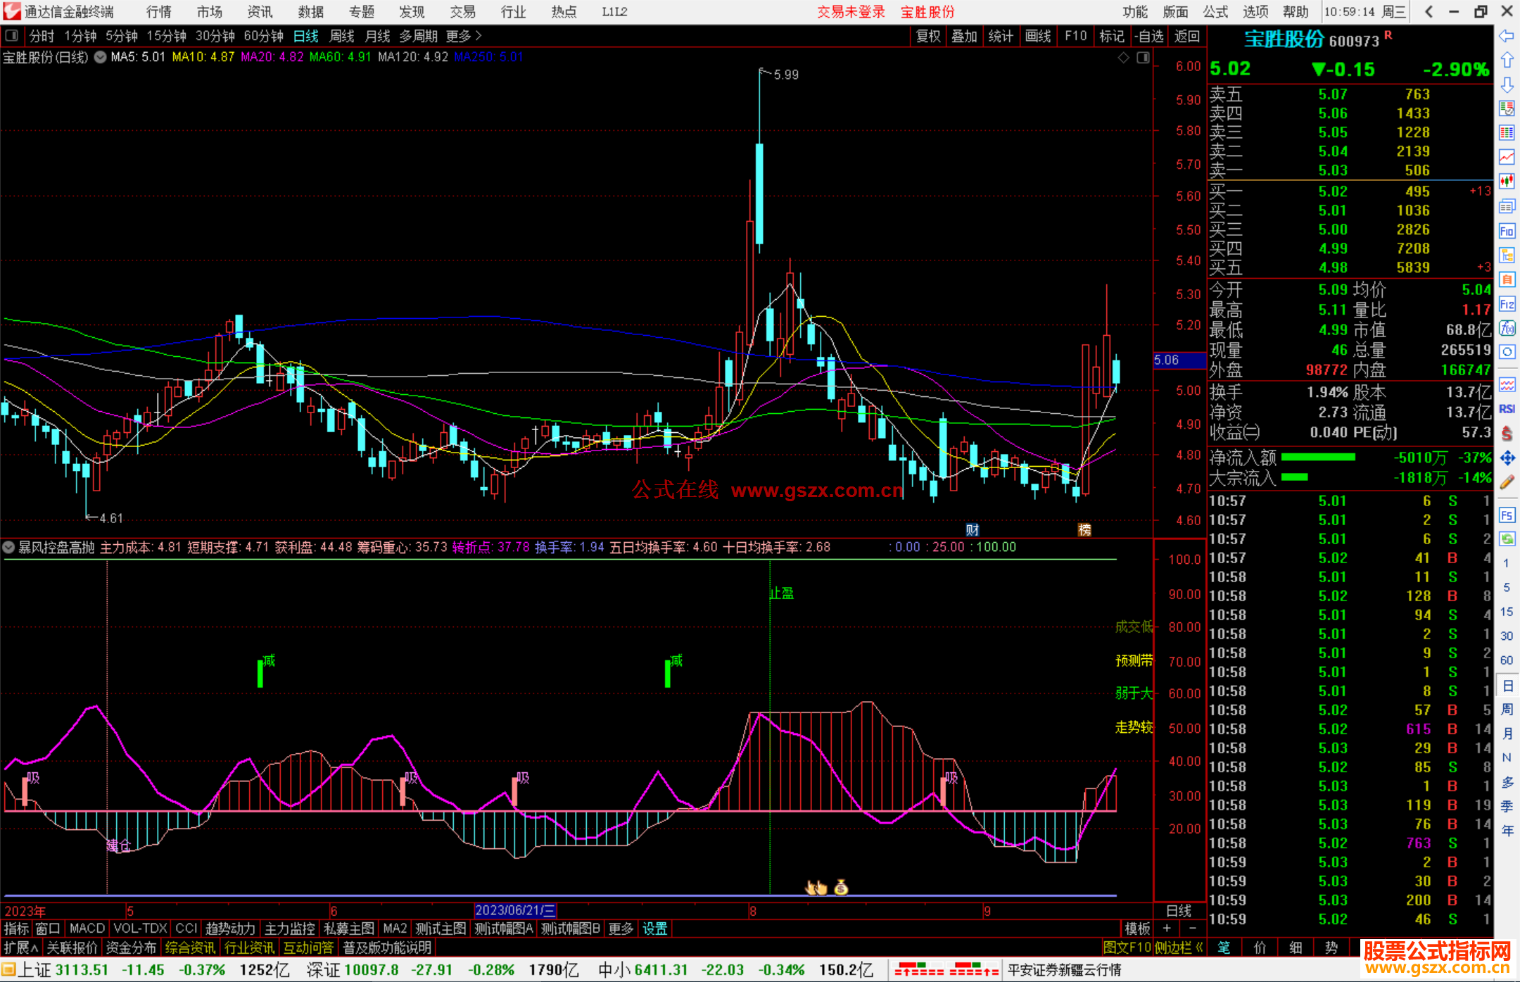Expand 更多 periods chevron in timeframe bar
The width and height of the screenshot is (1520, 982).
479,35
